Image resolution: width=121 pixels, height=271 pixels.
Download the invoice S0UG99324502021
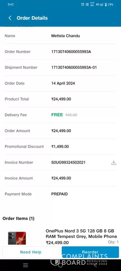114,162
